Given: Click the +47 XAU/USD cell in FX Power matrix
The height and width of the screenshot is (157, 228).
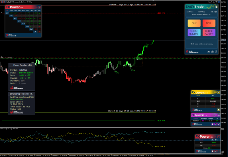Looking at the screenshot, I should (x=27, y=13).
